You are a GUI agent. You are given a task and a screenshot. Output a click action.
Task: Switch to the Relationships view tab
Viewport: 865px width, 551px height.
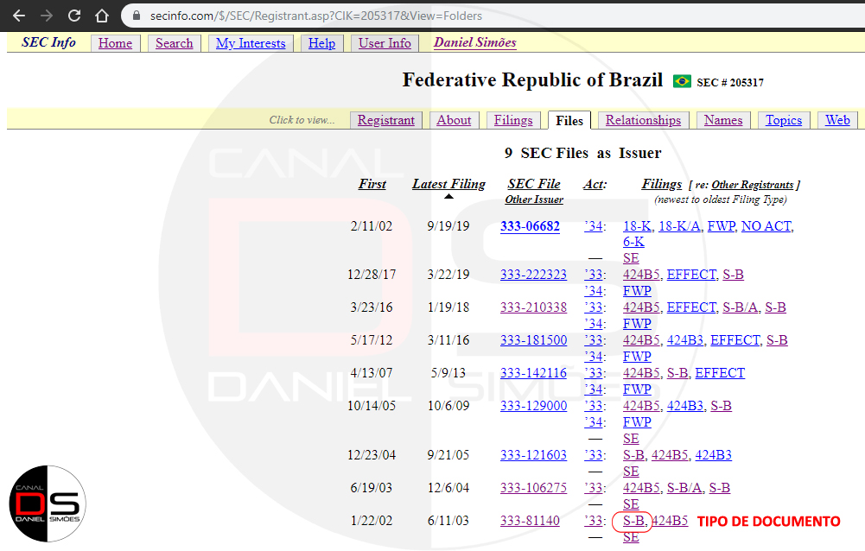pos(643,120)
